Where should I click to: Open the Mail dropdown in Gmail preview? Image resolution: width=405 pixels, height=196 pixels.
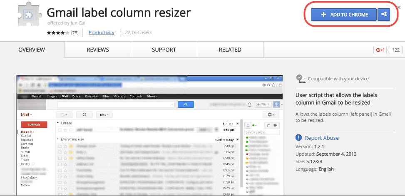(x=26, y=115)
